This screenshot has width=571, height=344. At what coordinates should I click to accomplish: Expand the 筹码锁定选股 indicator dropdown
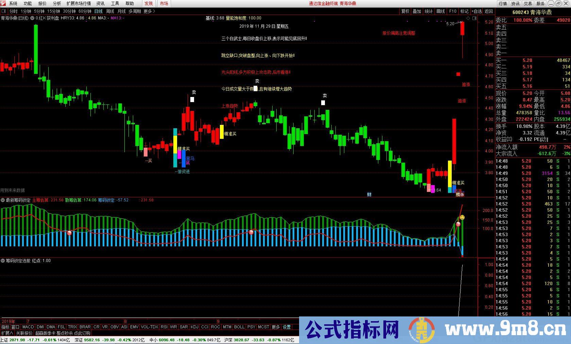coord(3,261)
